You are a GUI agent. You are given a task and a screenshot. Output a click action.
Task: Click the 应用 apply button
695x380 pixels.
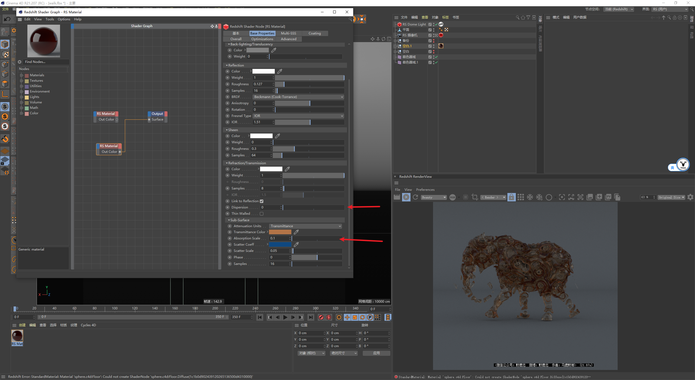(x=376, y=353)
